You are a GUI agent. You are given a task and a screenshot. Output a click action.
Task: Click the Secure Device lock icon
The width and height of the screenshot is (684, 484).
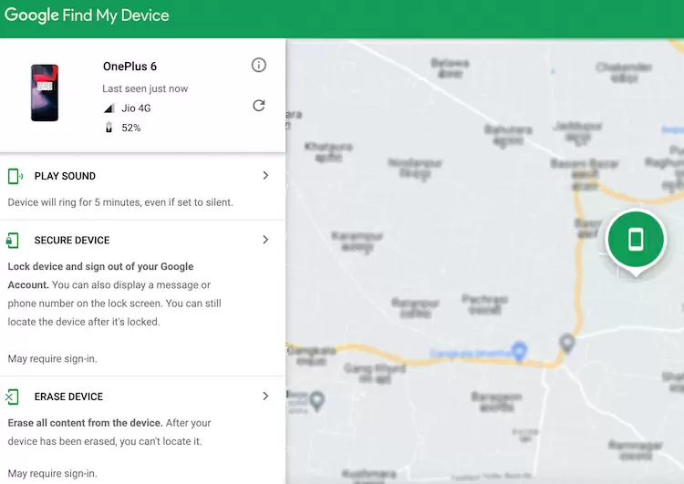click(13, 241)
